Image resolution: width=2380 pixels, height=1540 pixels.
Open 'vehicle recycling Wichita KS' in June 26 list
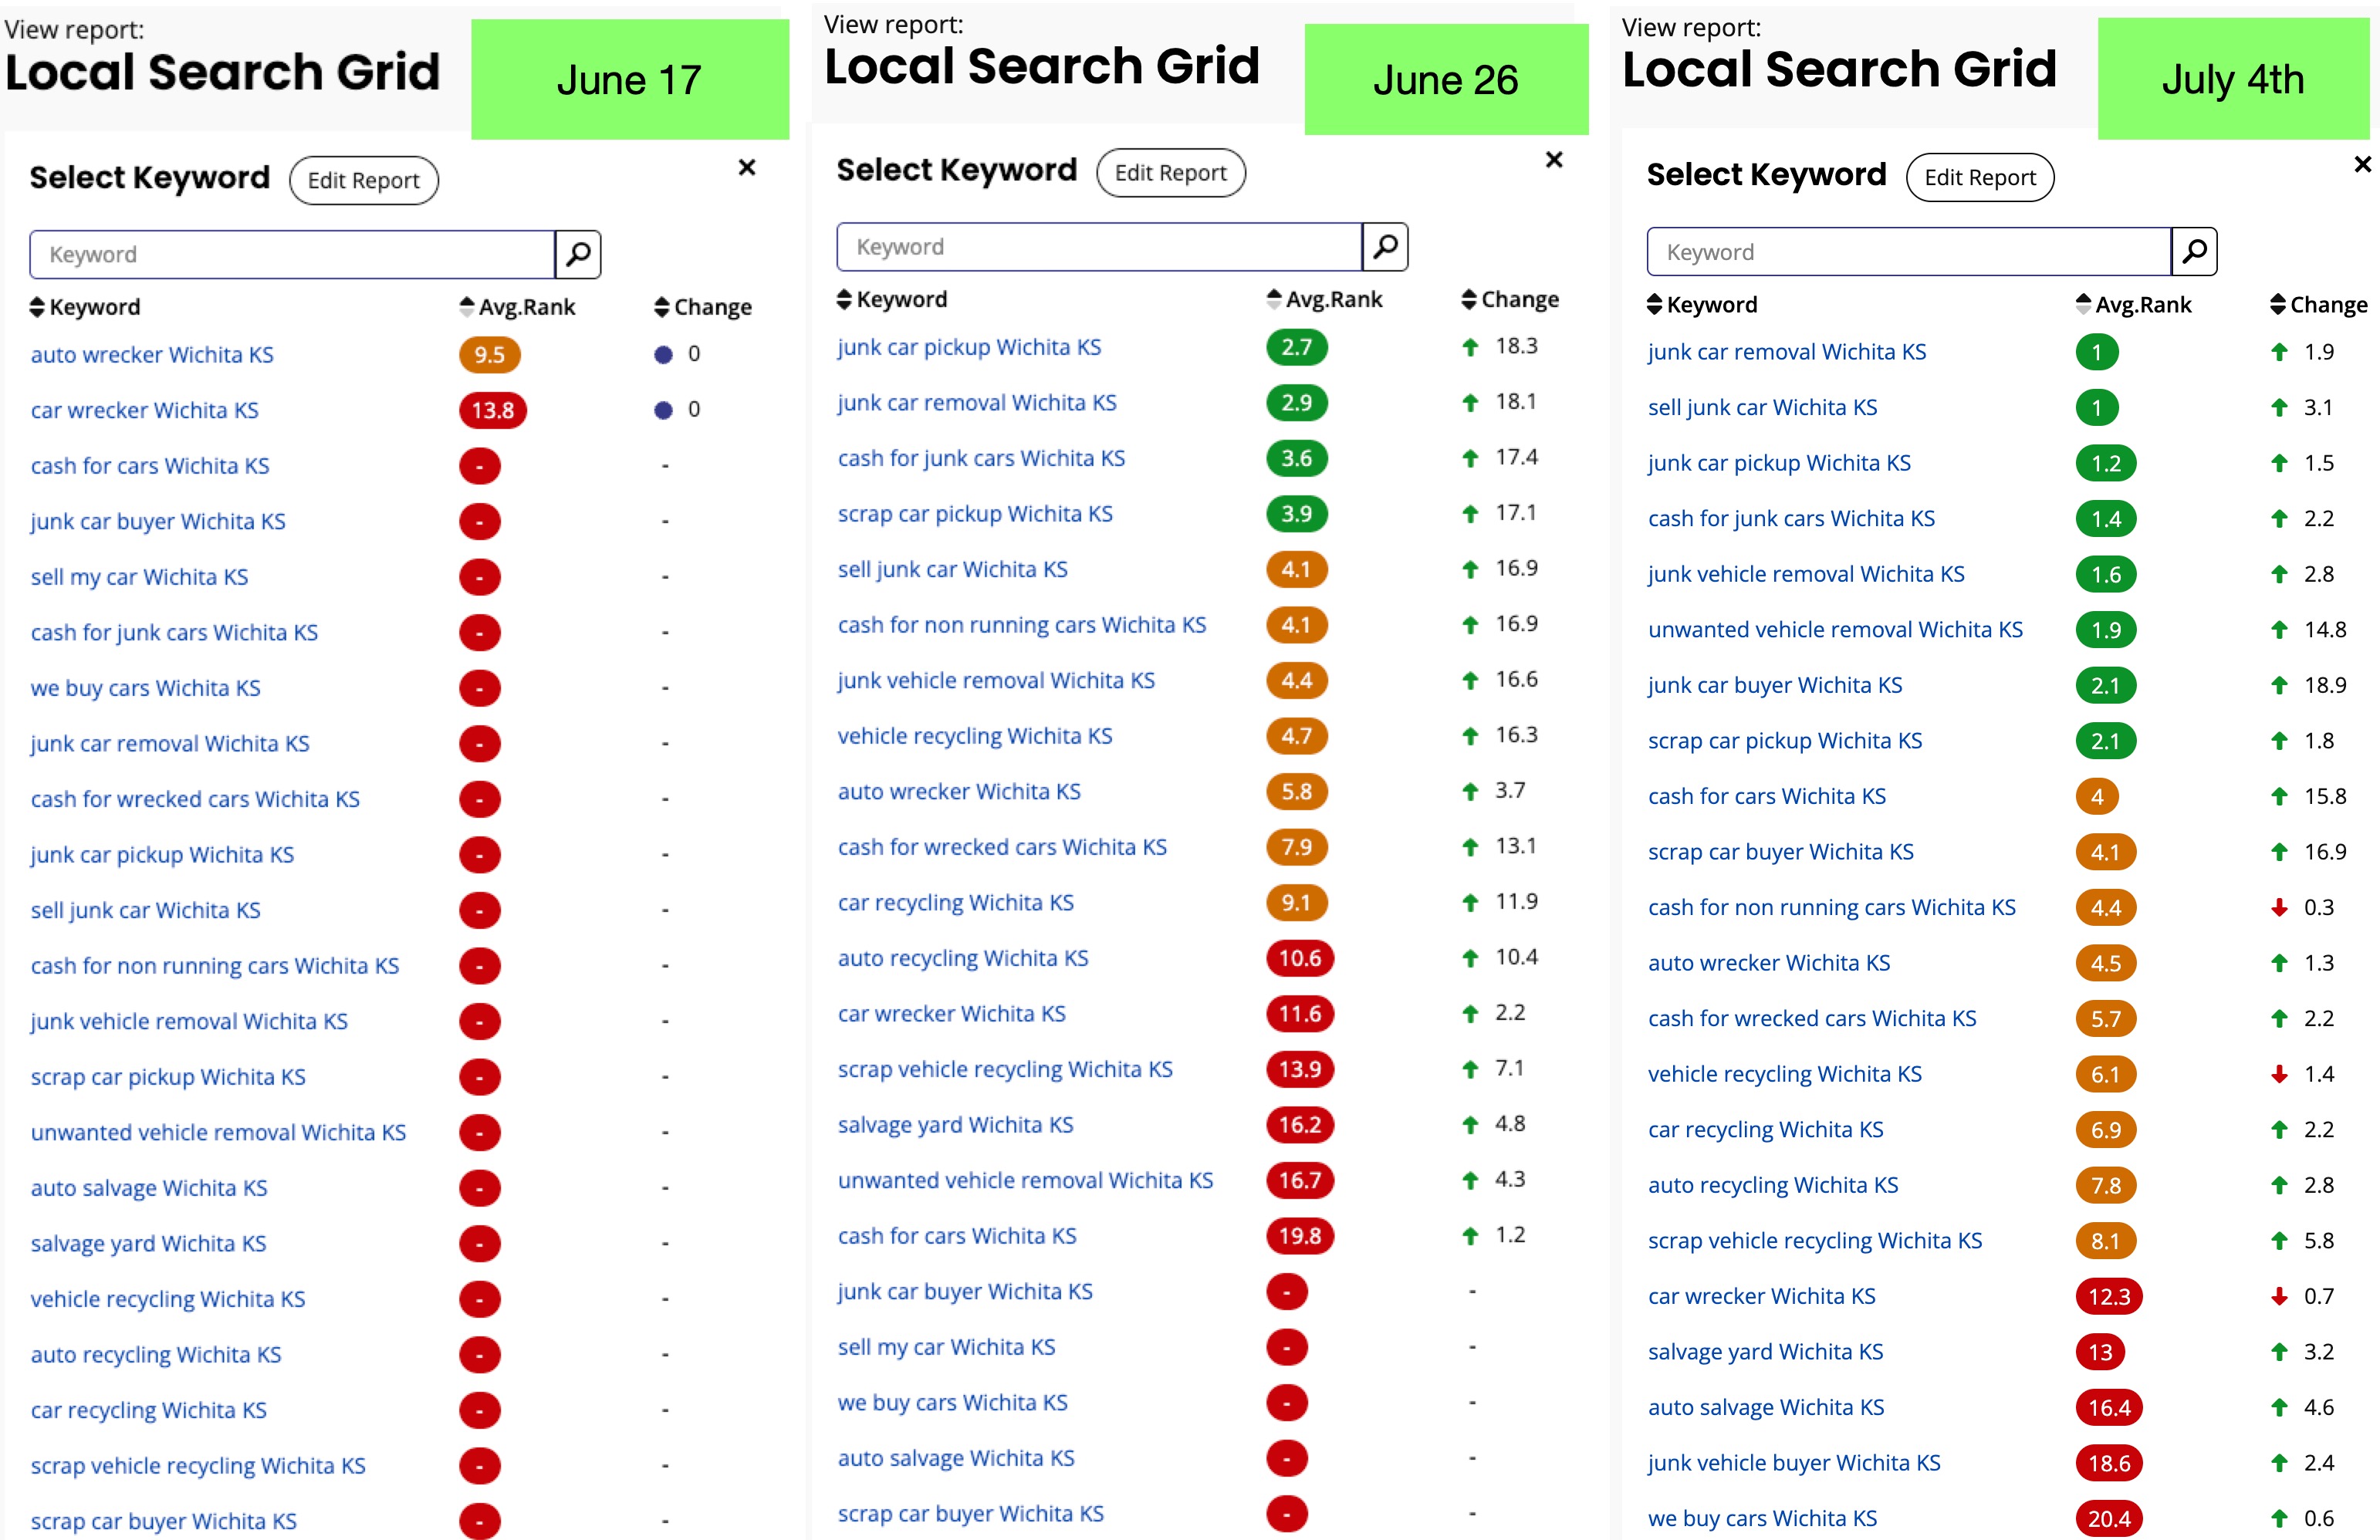click(x=975, y=736)
